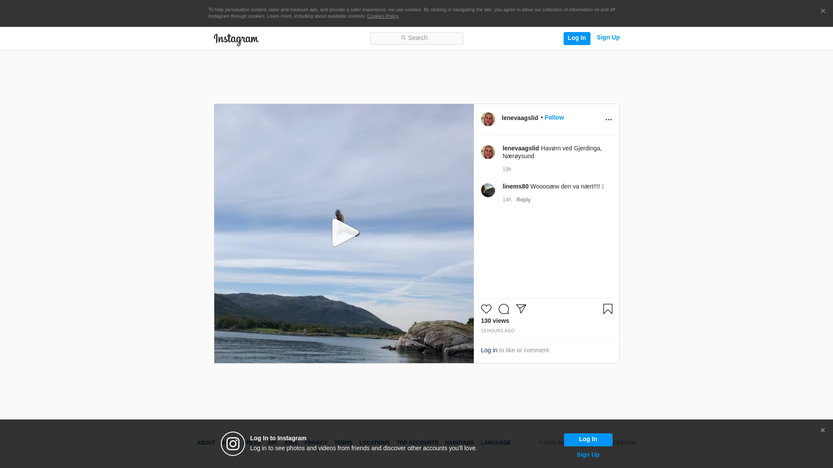Like the post with heart icon
Image resolution: width=833 pixels, height=468 pixels.
[x=486, y=309]
